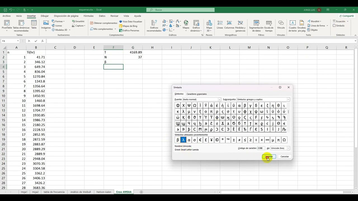Viewport: 358px width, 201px height.
Task: Click the Símbolo ribbon command
Action: pos(338,26)
